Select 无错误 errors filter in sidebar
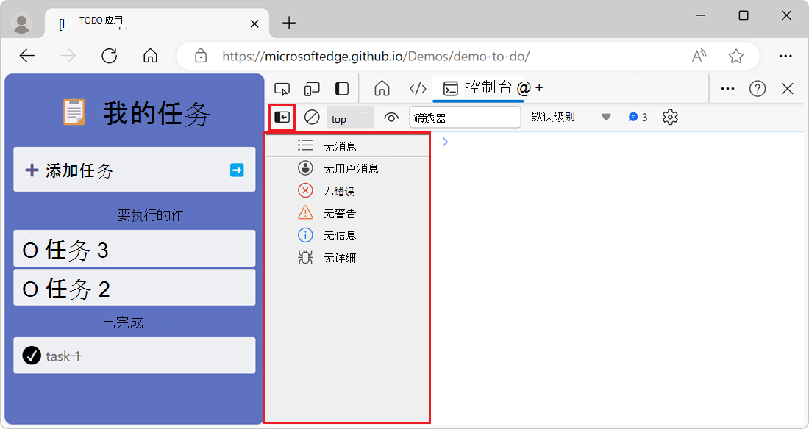This screenshot has width=809, height=429. point(338,191)
